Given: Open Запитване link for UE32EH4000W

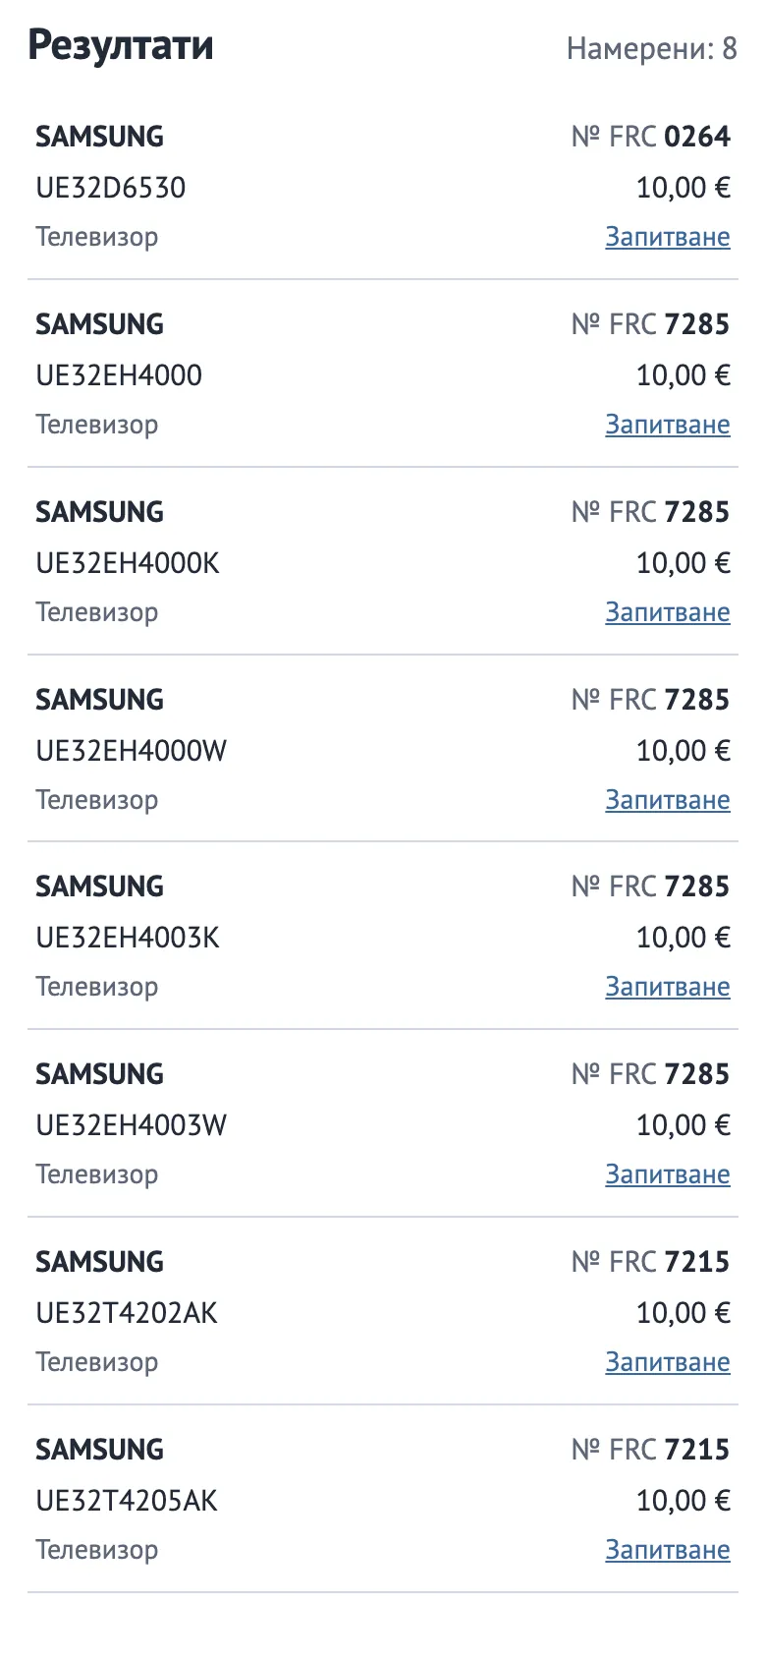Looking at the screenshot, I should [667, 800].
